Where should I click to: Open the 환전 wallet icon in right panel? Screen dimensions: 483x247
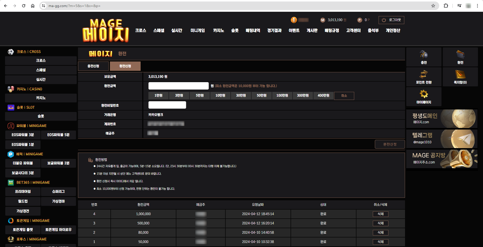coord(460,54)
